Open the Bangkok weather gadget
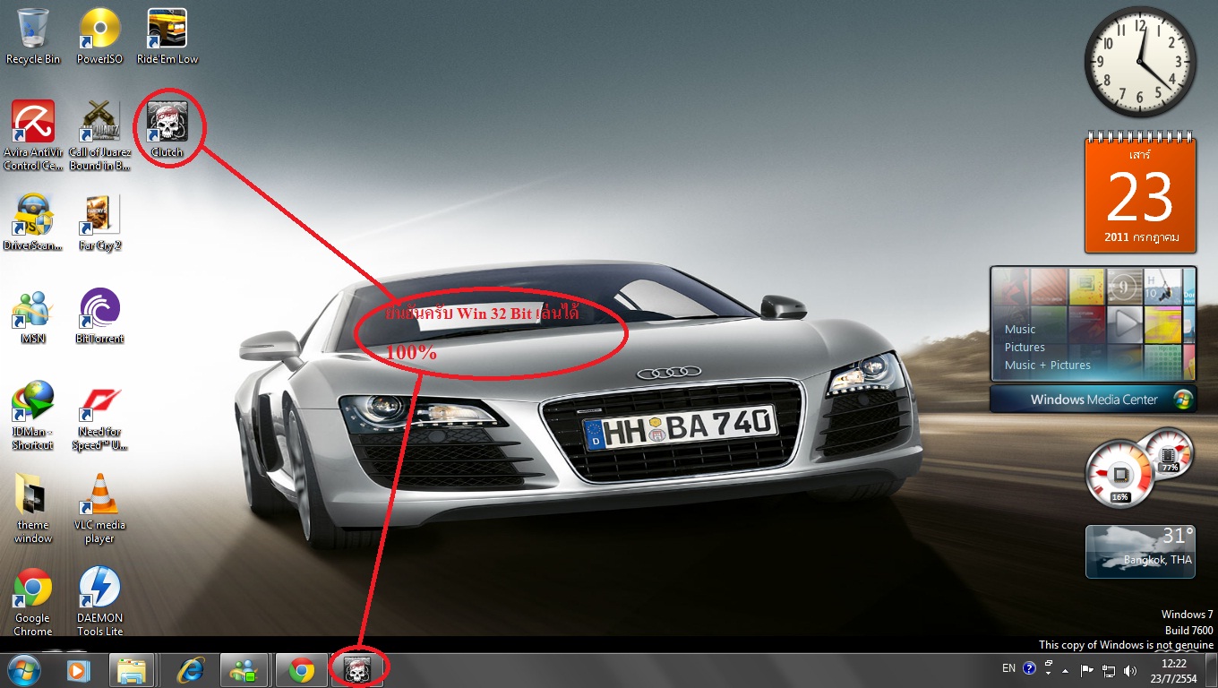The image size is (1218, 688). (1139, 551)
